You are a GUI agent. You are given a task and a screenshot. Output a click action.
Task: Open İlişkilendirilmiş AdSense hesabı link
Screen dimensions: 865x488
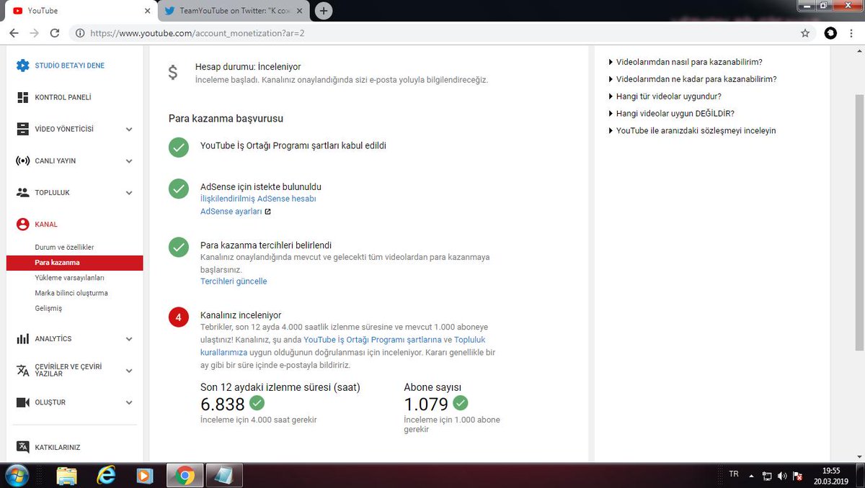(258, 199)
